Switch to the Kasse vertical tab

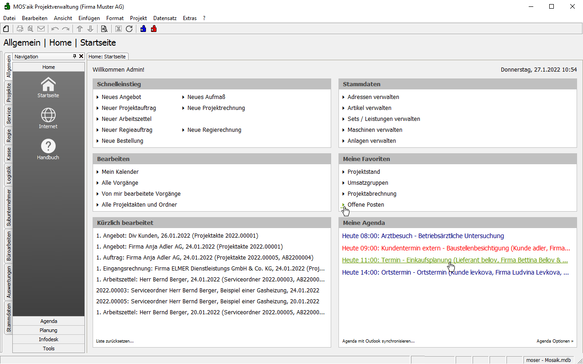coord(9,154)
